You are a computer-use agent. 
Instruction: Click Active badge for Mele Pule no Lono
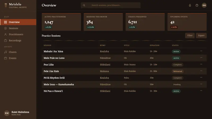[176, 58]
